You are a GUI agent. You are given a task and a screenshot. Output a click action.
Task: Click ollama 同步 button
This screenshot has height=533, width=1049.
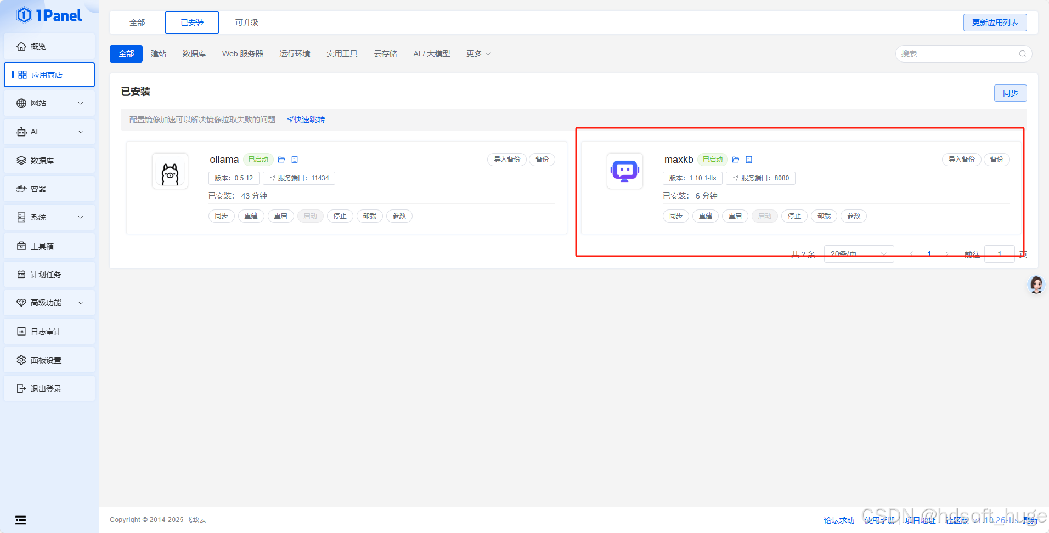click(x=222, y=216)
